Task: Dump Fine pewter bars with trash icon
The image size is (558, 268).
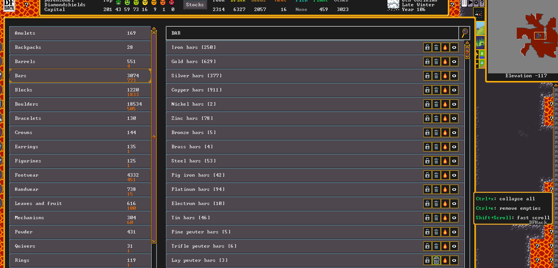Action: tap(436, 232)
